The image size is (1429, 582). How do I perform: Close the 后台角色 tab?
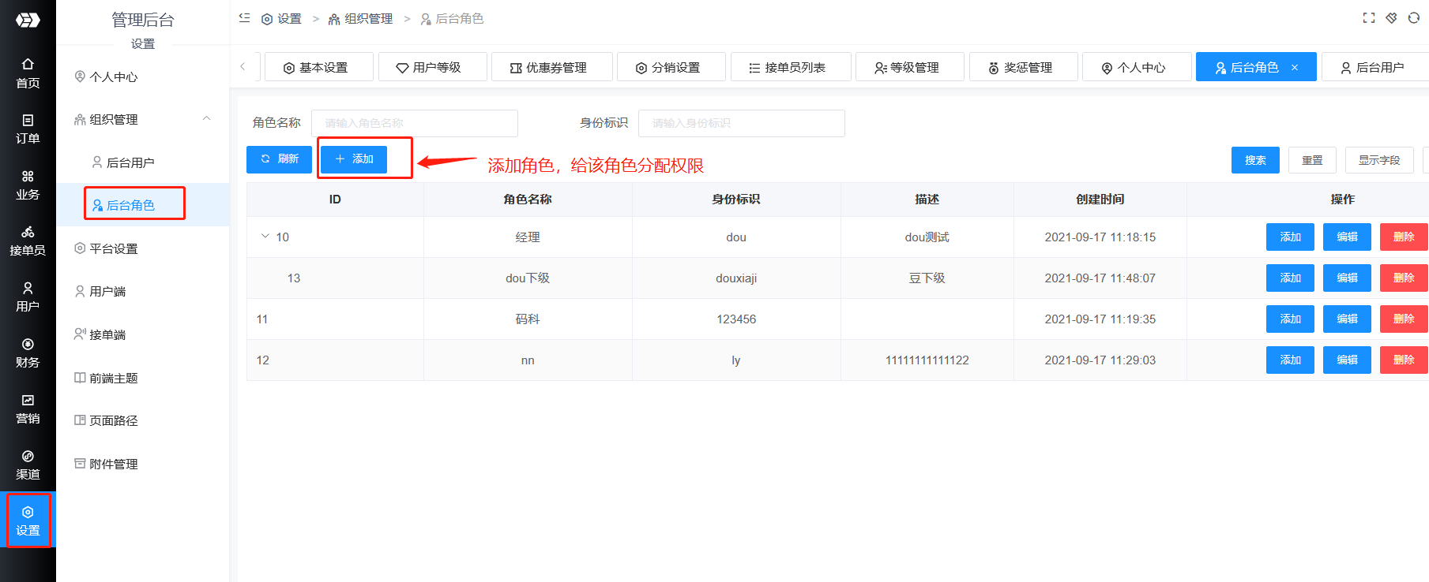coord(1295,67)
